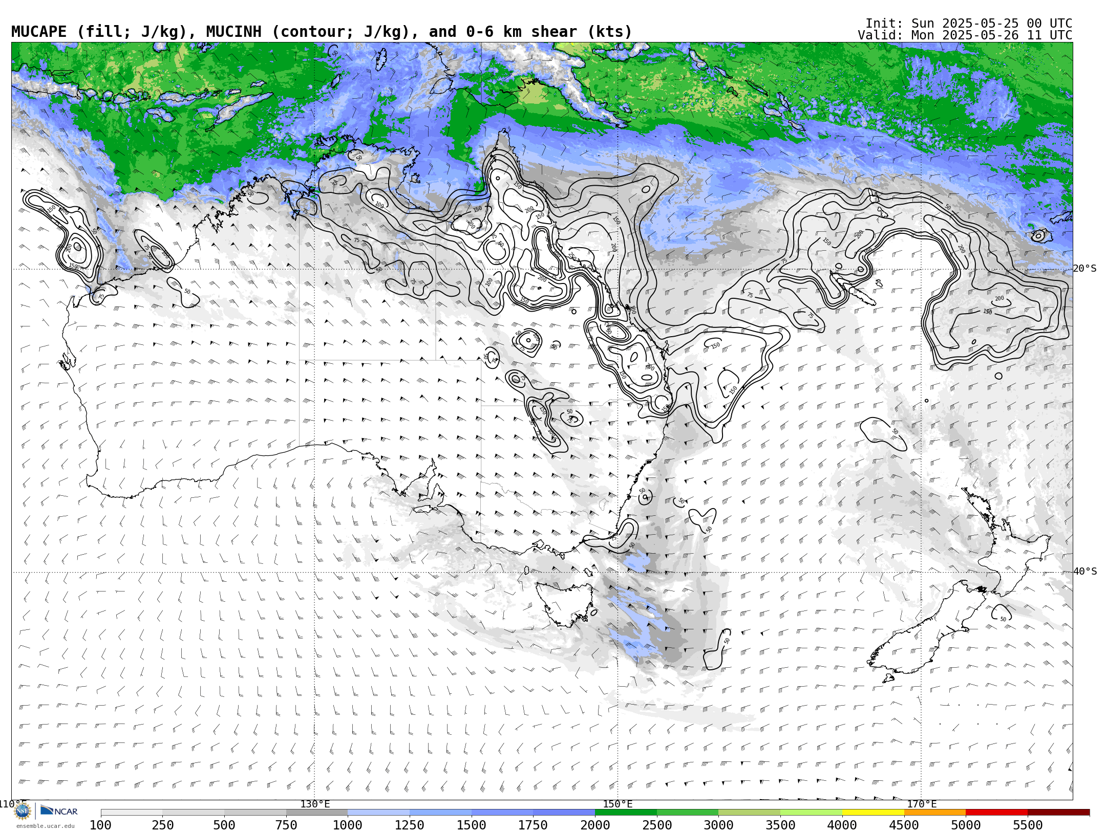Click the 2000 colorbar tick label
The width and height of the screenshot is (1106, 832).
pos(595,825)
